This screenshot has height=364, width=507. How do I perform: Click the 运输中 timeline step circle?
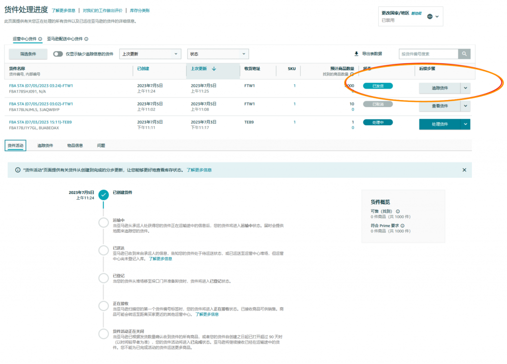pos(103,222)
